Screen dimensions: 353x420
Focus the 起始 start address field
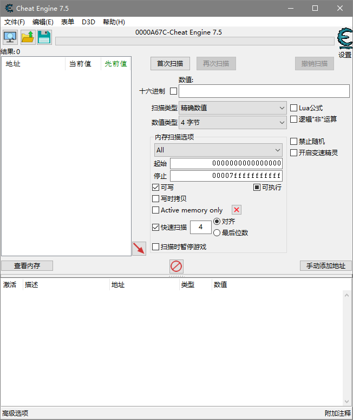226,163
